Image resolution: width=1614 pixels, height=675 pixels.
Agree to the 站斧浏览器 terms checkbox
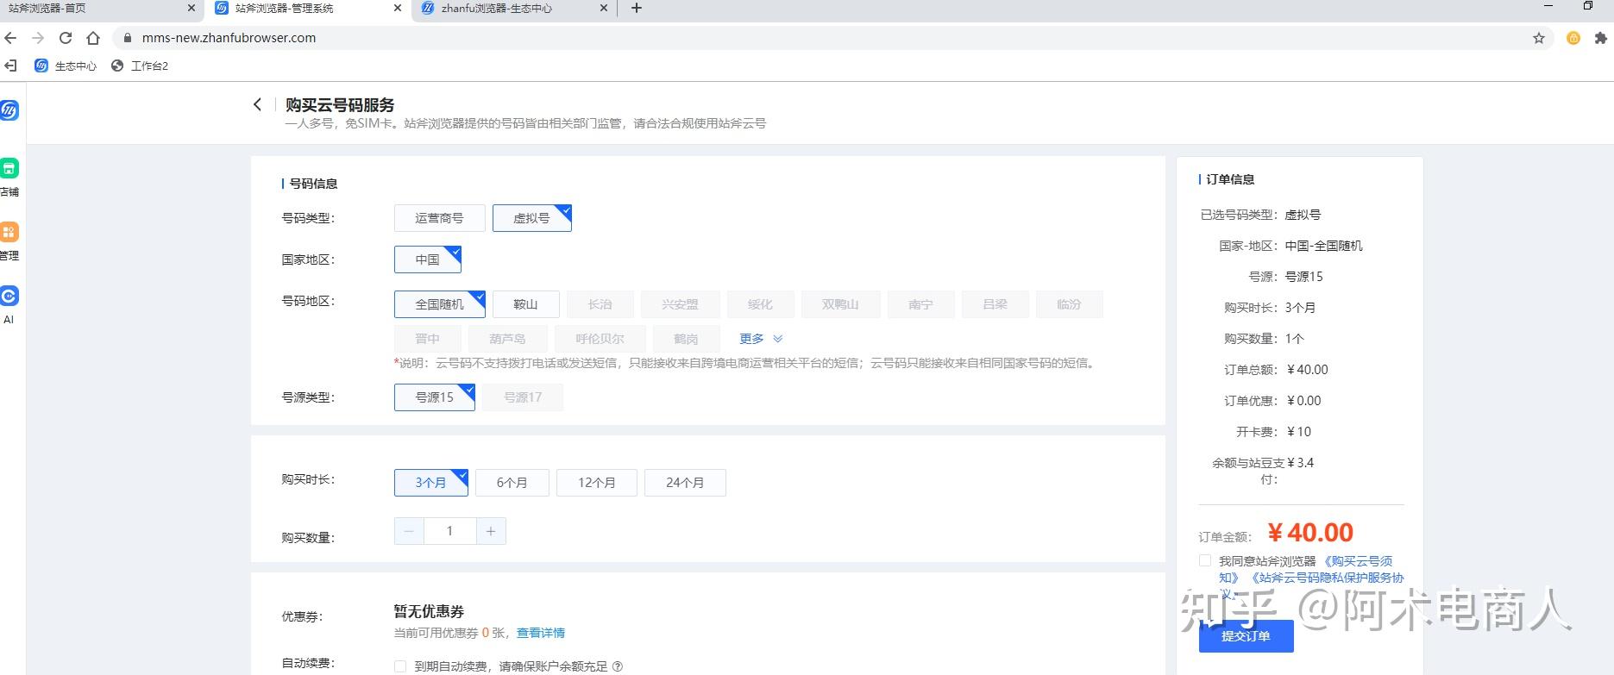tap(1205, 561)
